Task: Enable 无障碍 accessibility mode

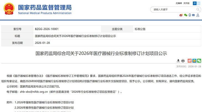Action: [x=179, y=3]
